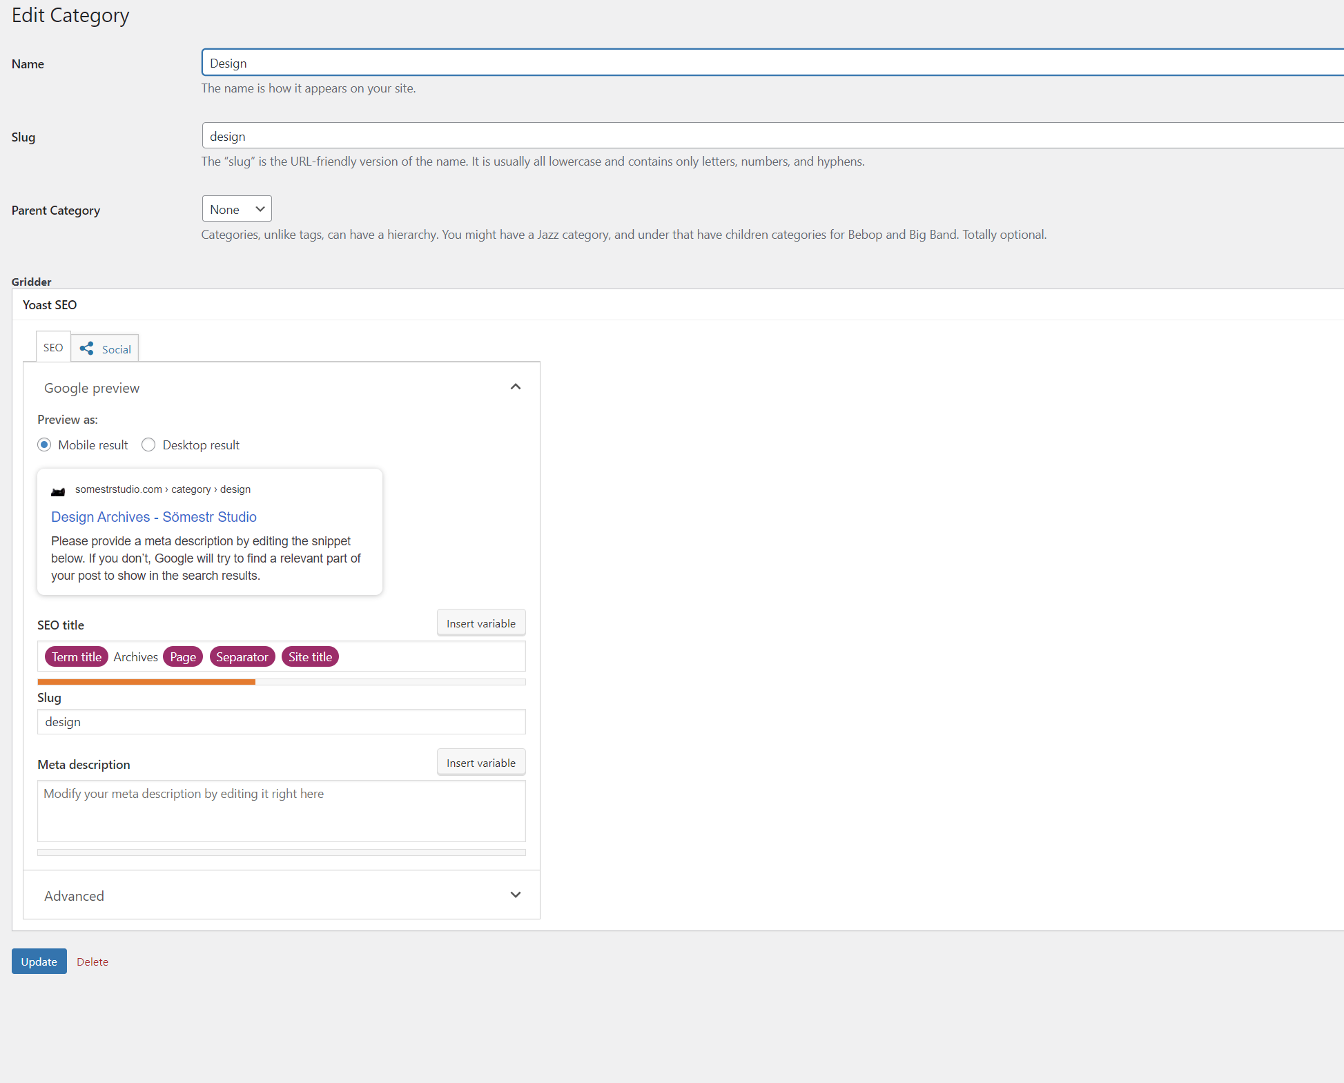Click into the Meta description textarea
The image size is (1344, 1083).
pyautogui.click(x=281, y=811)
